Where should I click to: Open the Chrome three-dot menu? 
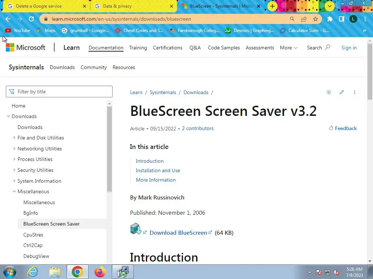pyautogui.click(x=365, y=19)
